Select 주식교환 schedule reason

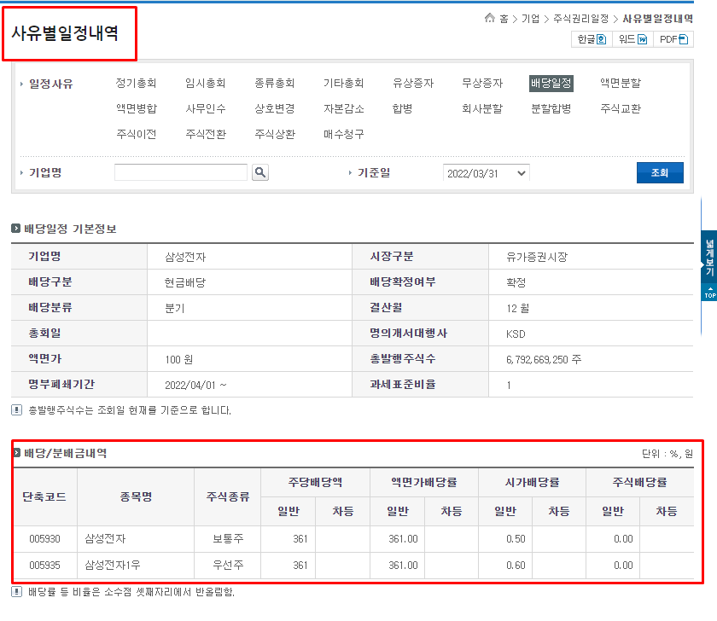(621, 108)
